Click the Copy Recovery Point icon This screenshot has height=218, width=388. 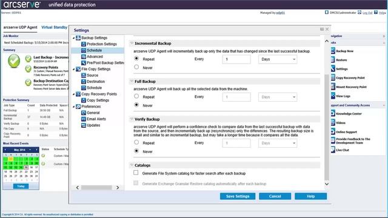[x=333, y=78]
